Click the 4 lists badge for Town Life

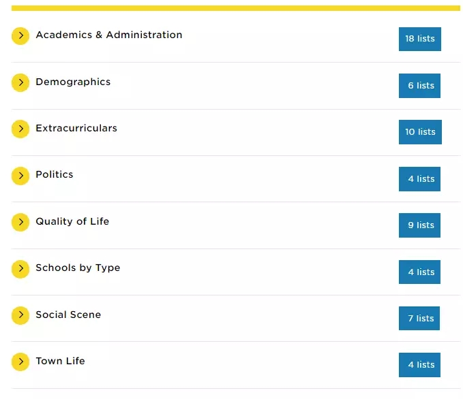(419, 365)
